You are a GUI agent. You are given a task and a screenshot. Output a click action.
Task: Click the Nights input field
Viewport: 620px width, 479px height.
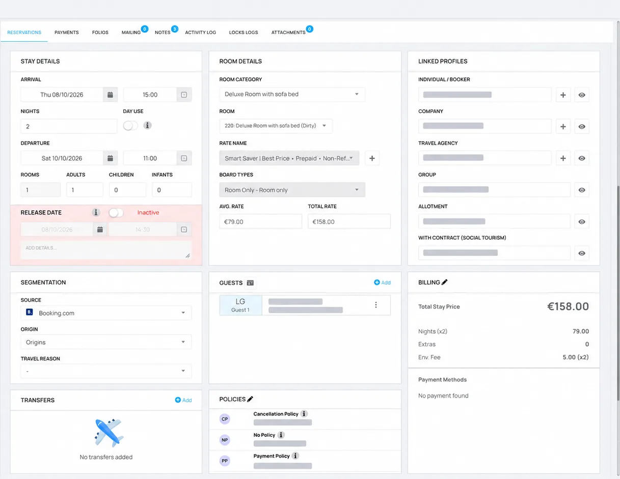pyautogui.click(x=69, y=126)
